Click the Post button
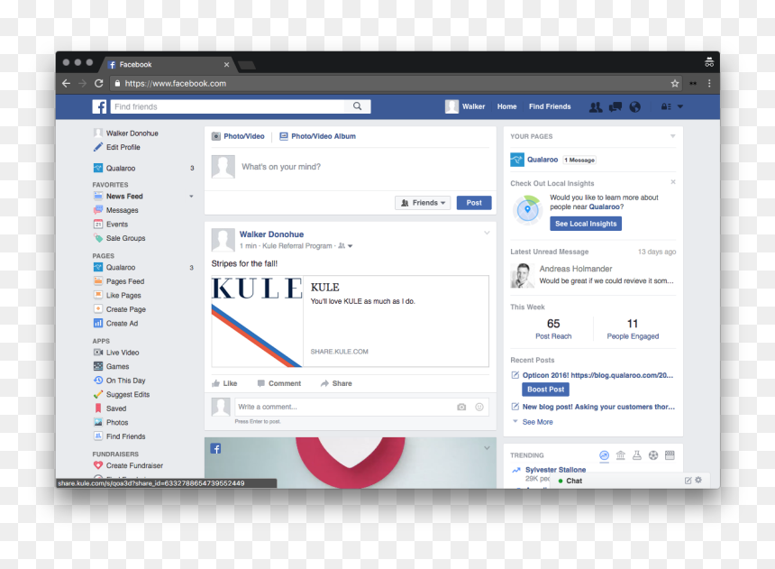Screen dimensions: 775x569 pos(474,203)
